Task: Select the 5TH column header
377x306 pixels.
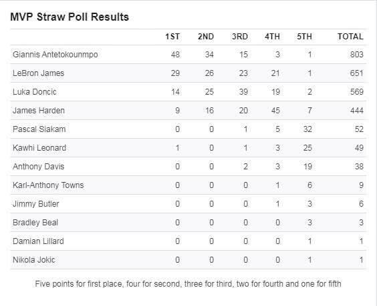Action: point(304,37)
